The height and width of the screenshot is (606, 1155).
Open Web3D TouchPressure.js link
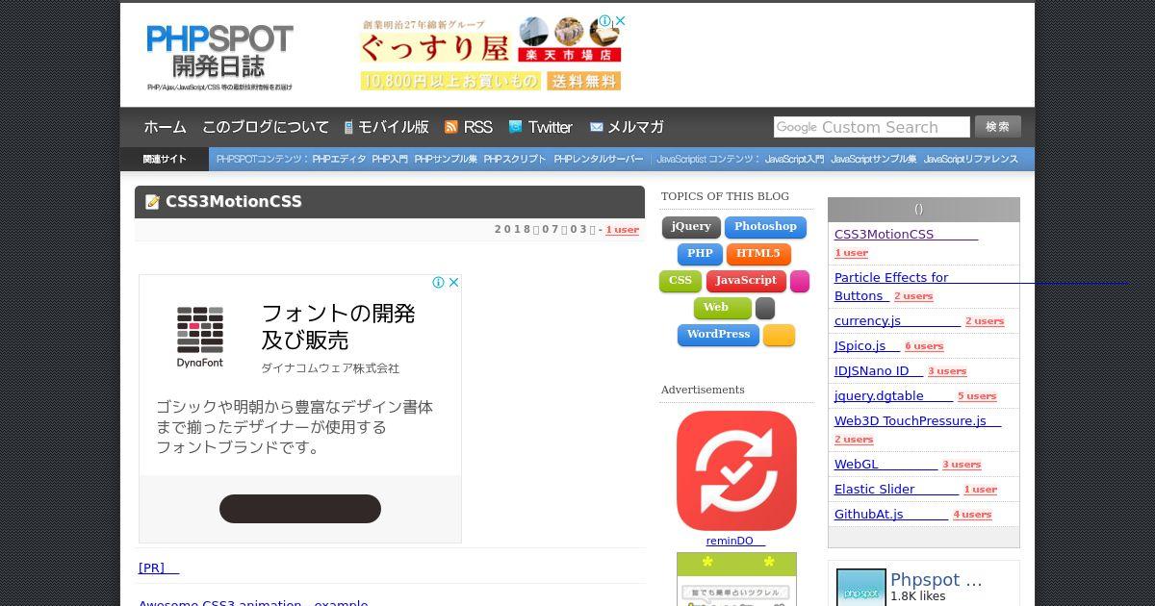(x=917, y=421)
